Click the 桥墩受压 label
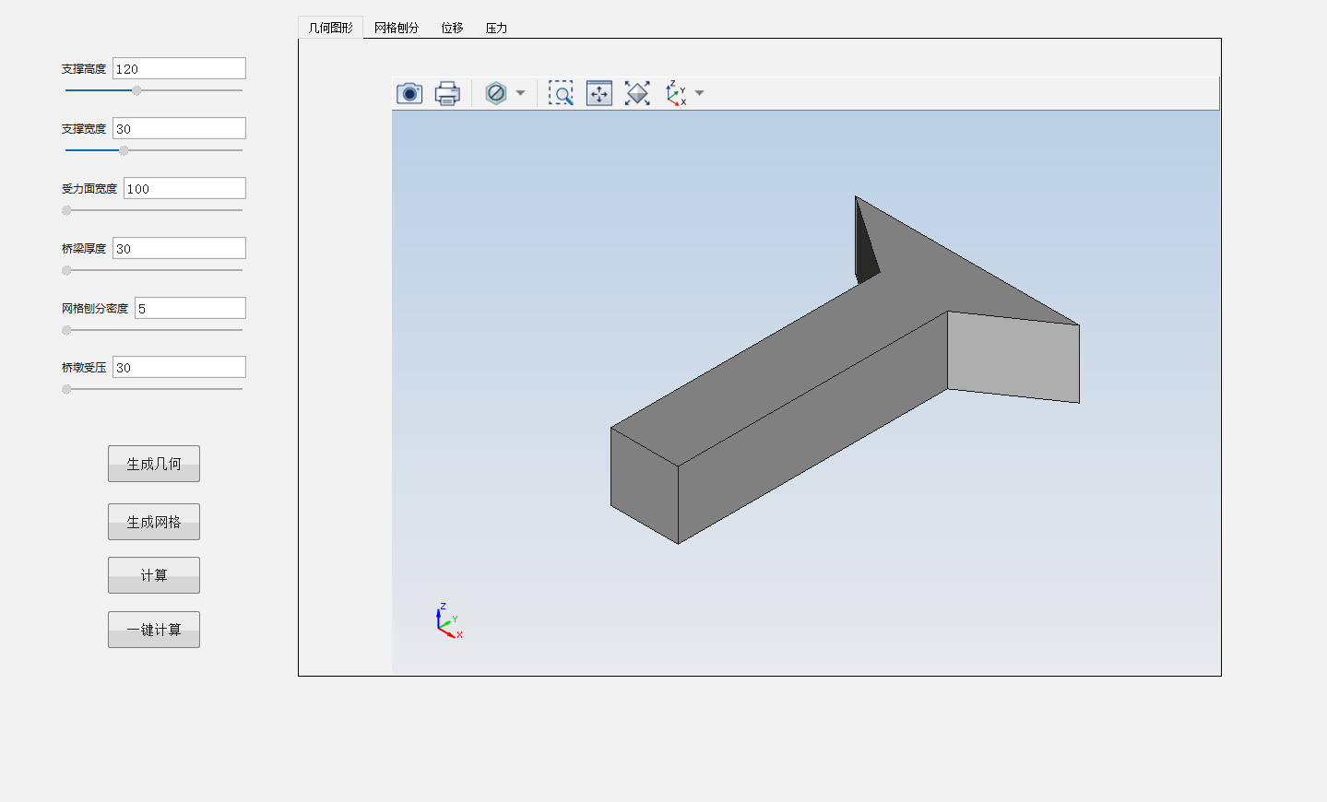 pos(84,368)
